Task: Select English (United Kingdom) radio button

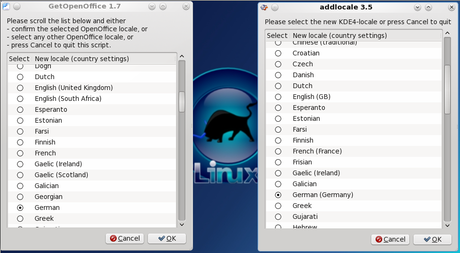Action: (x=20, y=88)
